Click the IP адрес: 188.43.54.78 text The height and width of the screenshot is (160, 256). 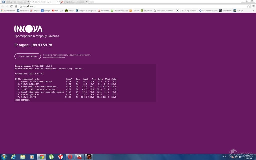tap(33, 45)
